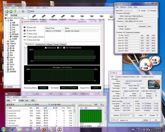Open the FPU Julia benchmark icon
This screenshot has height=132, width=165.
tap(111, 17)
